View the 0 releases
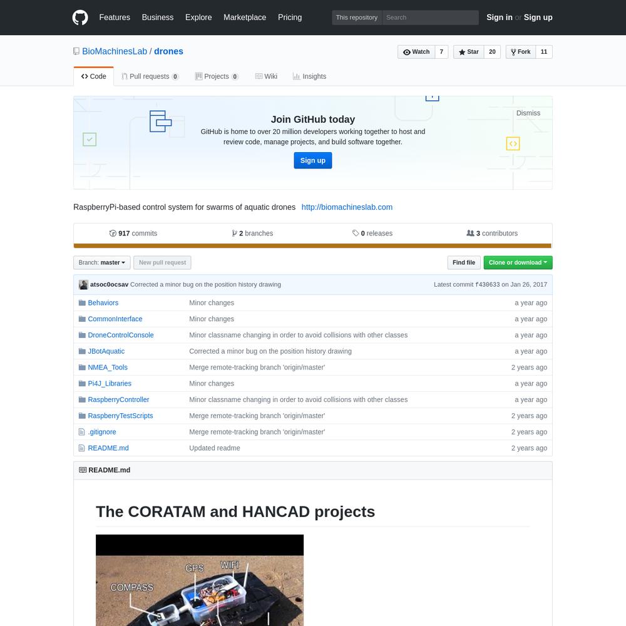Image resolution: width=626 pixels, height=626 pixels. click(x=372, y=233)
